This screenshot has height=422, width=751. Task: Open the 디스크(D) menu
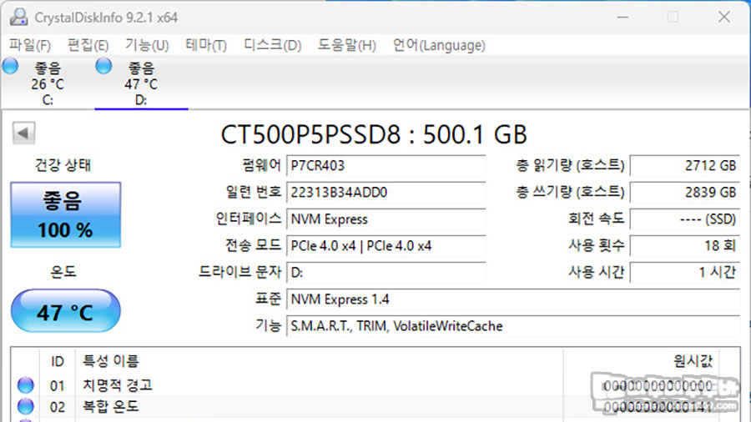[x=273, y=46]
